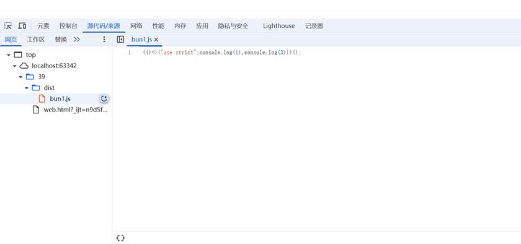The width and height of the screenshot is (521, 244).
Task: Activate the inspect element picker icon
Action: (x=8, y=26)
